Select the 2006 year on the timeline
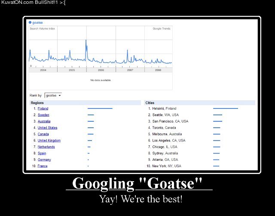Screen dimensions: 275x216 (x=101, y=70)
